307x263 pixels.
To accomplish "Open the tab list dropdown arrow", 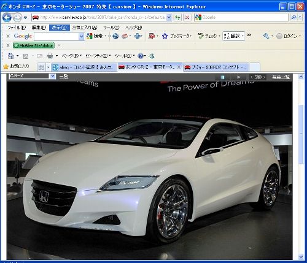I will 49,67.
